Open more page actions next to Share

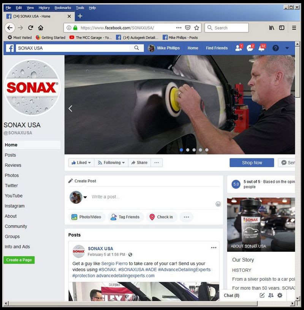point(157,163)
